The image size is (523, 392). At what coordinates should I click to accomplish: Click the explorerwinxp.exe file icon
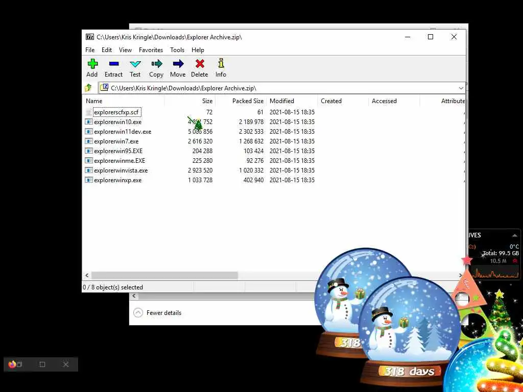[88, 180]
